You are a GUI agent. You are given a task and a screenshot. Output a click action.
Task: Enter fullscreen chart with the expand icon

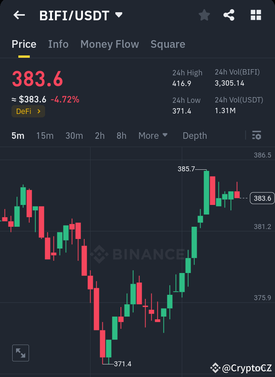pos(20,353)
